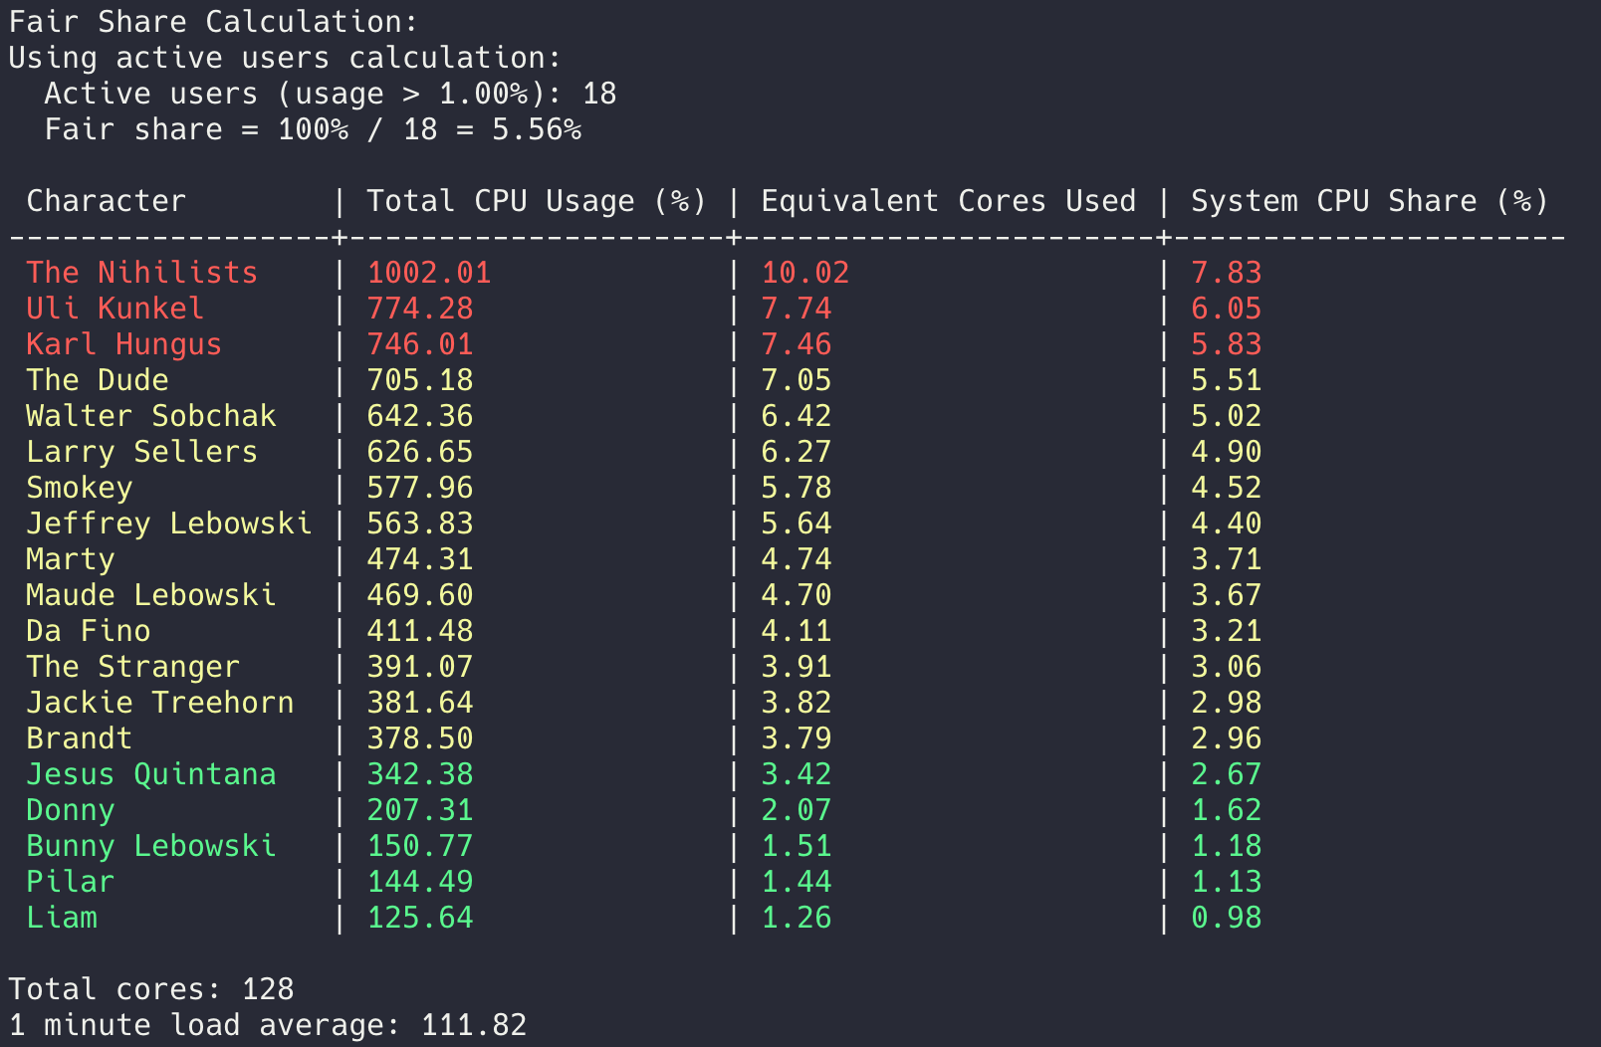Click the cores value '10.02'

(x=805, y=273)
